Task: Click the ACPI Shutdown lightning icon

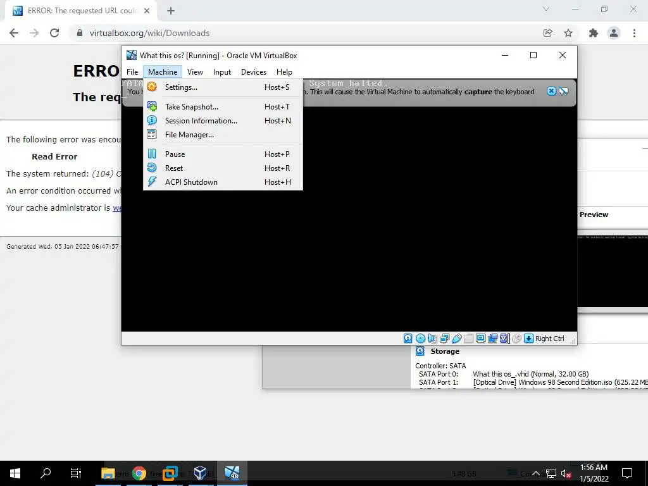Action: [152, 182]
